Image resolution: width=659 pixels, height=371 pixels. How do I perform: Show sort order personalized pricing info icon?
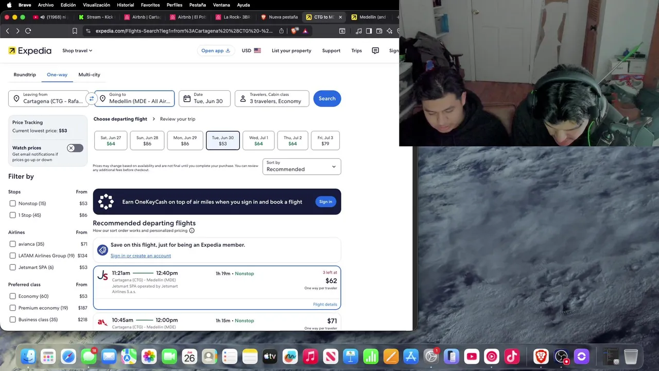point(192,230)
